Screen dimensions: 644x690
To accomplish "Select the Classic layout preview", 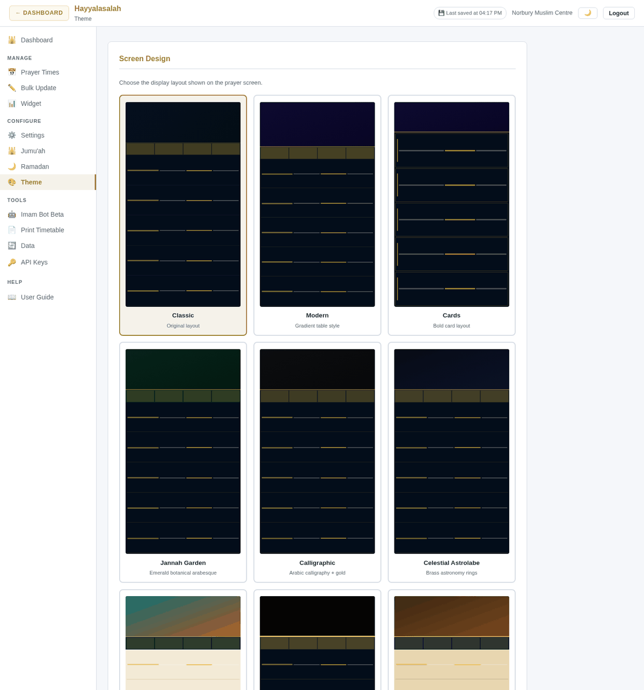I will tap(183, 204).
